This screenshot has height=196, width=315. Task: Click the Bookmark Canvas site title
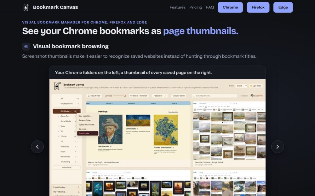55,7
